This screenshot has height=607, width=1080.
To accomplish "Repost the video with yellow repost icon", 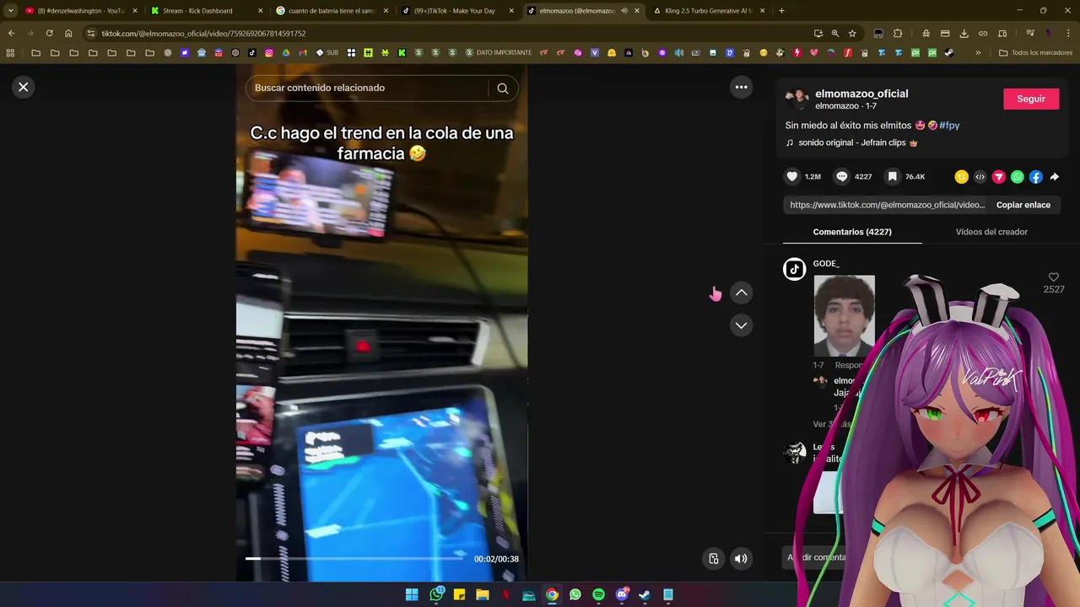I will [x=961, y=177].
